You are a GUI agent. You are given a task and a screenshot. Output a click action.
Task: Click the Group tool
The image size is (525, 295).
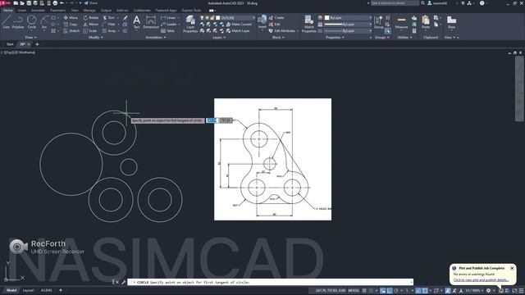pyautogui.click(x=378, y=22)
